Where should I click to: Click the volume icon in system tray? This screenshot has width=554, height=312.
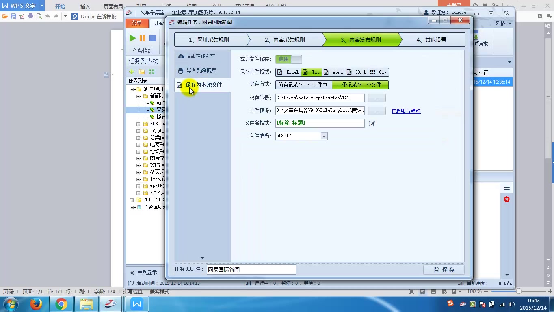pyautogui.click(x=511, y=304)
